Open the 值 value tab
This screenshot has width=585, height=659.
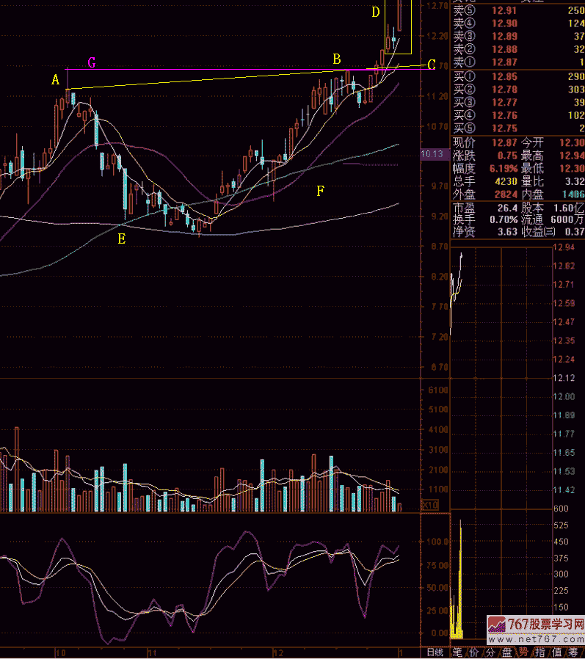(558, 652)
